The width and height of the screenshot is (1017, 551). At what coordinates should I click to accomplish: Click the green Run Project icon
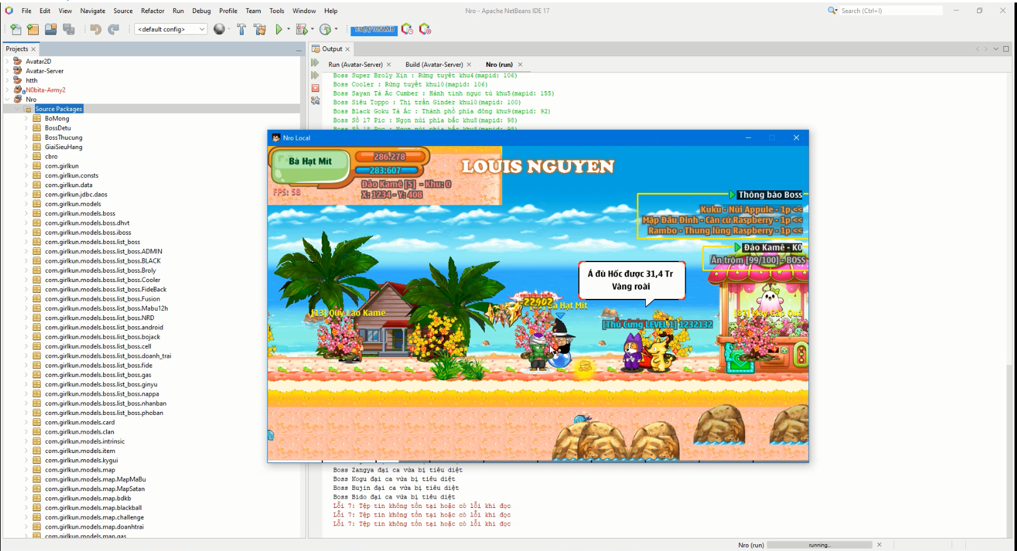click(279, 29)
